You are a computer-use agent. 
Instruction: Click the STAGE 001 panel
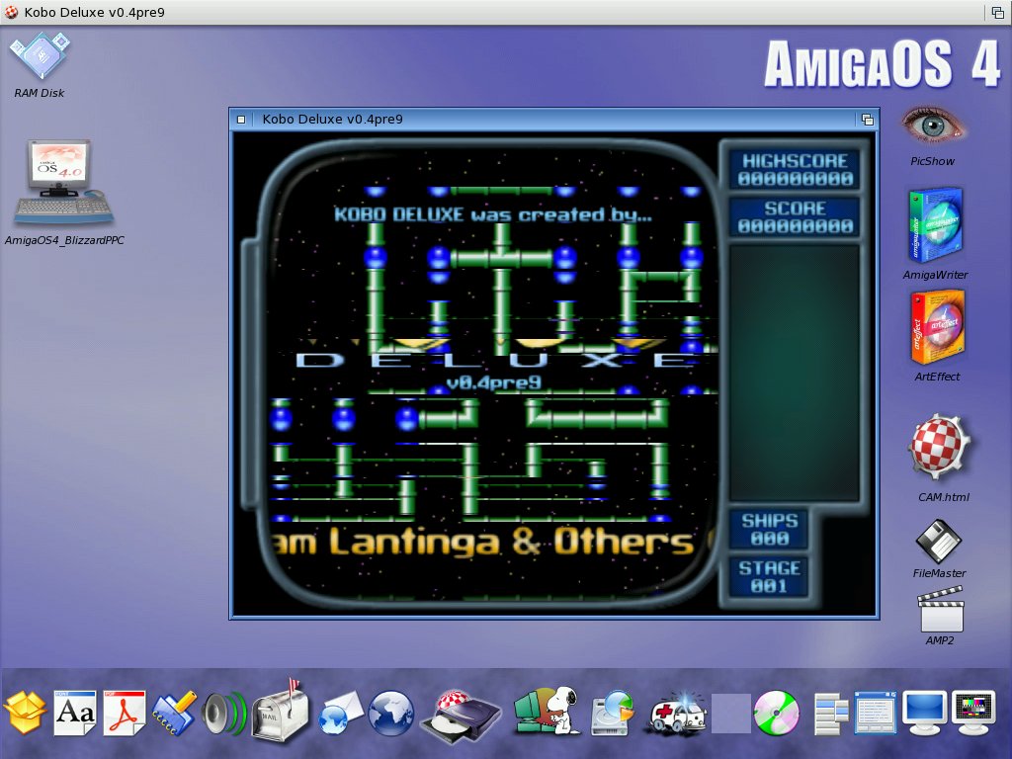(x=769, y=577)
